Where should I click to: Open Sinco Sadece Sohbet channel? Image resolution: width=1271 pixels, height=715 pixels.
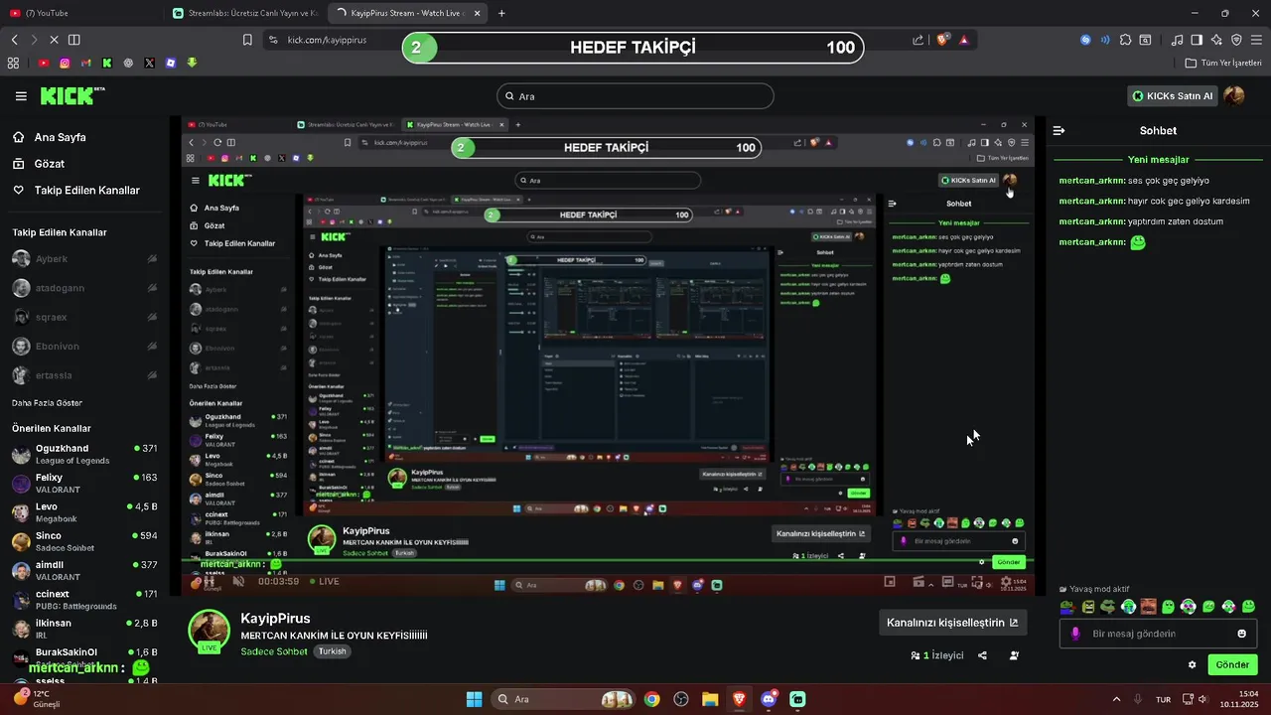coord(84,541)
